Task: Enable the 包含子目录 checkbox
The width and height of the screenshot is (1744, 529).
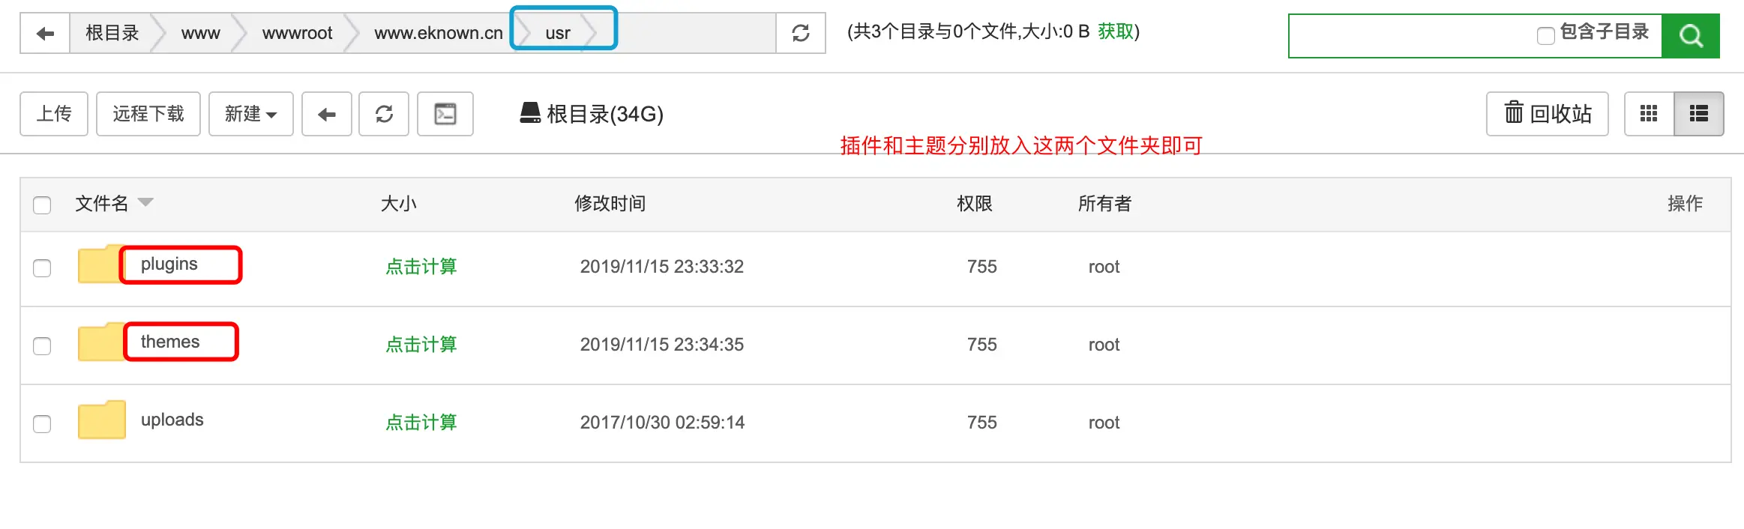Action: (x=1545, y=35)
